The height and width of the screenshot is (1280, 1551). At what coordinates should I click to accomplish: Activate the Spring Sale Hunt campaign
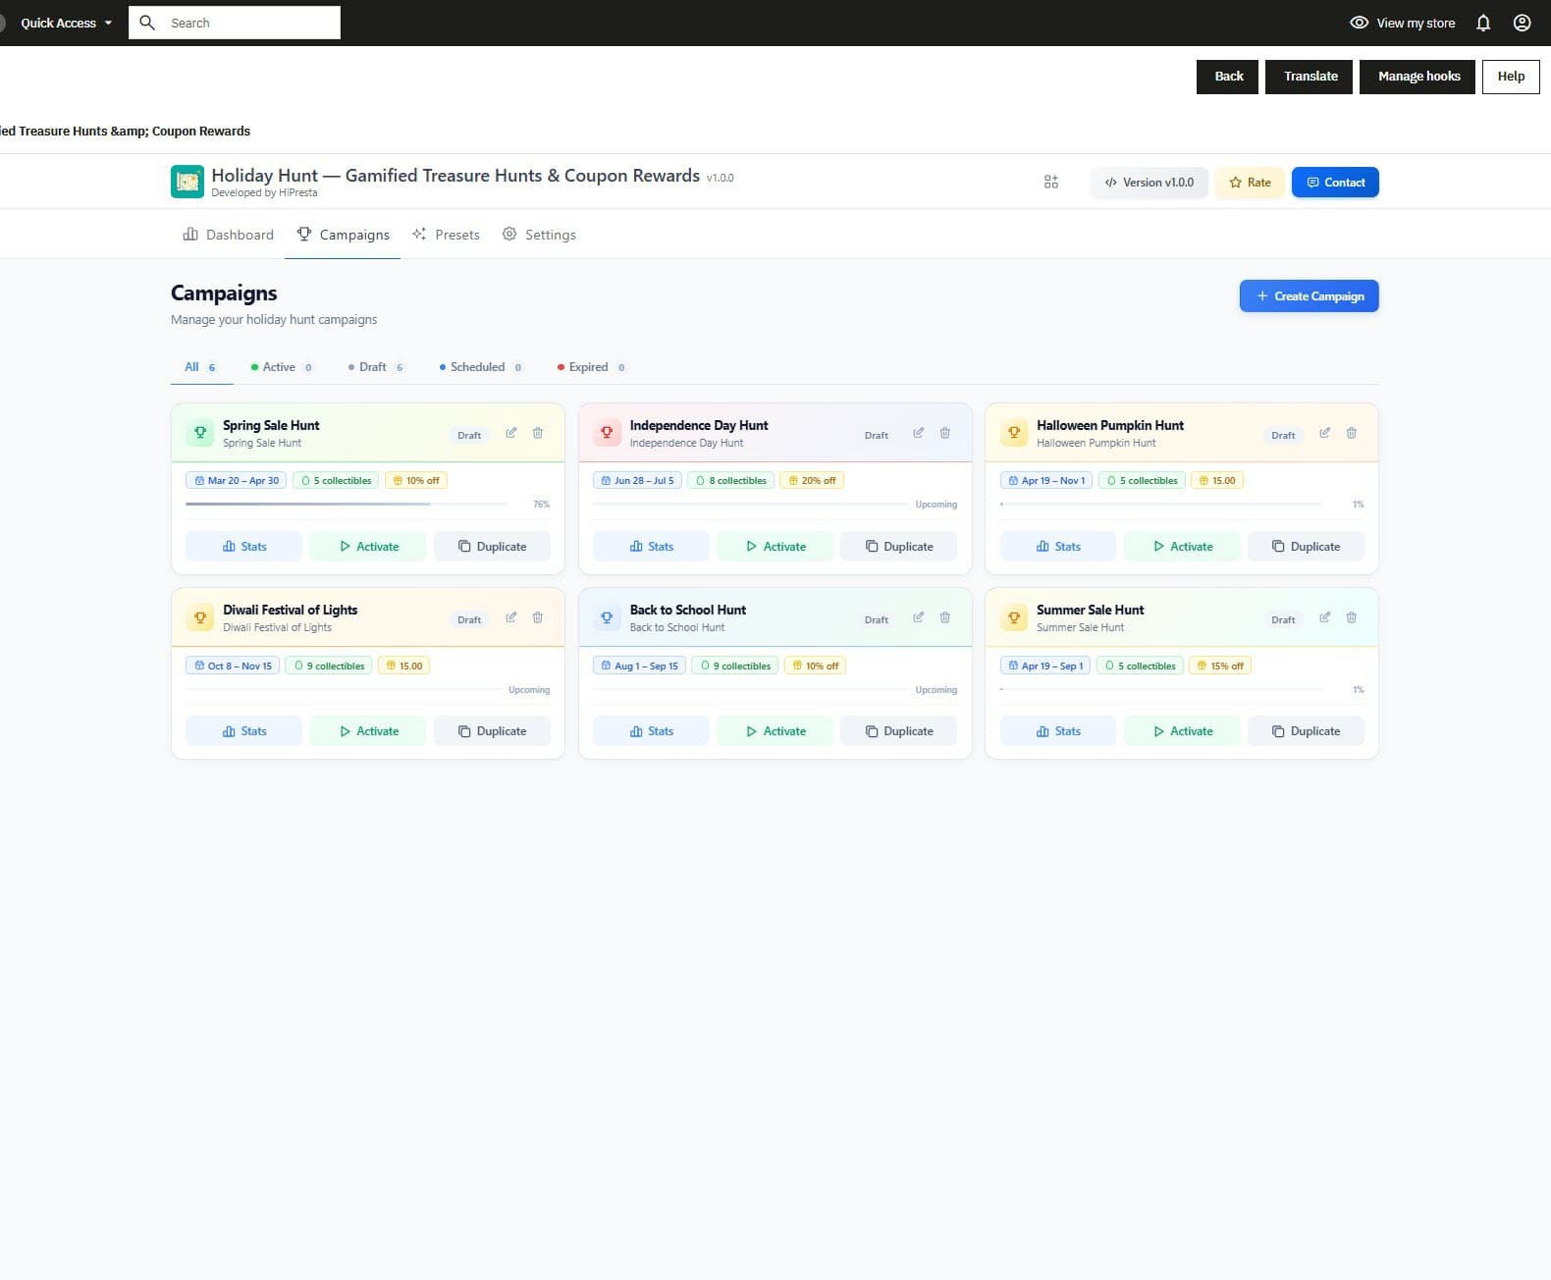[x=368, y=547]
